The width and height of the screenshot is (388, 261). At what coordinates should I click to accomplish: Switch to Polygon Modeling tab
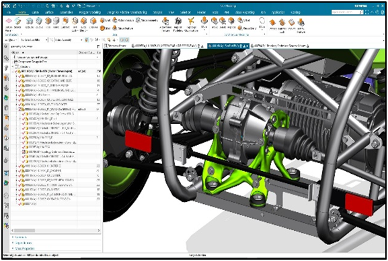point(90,12)
